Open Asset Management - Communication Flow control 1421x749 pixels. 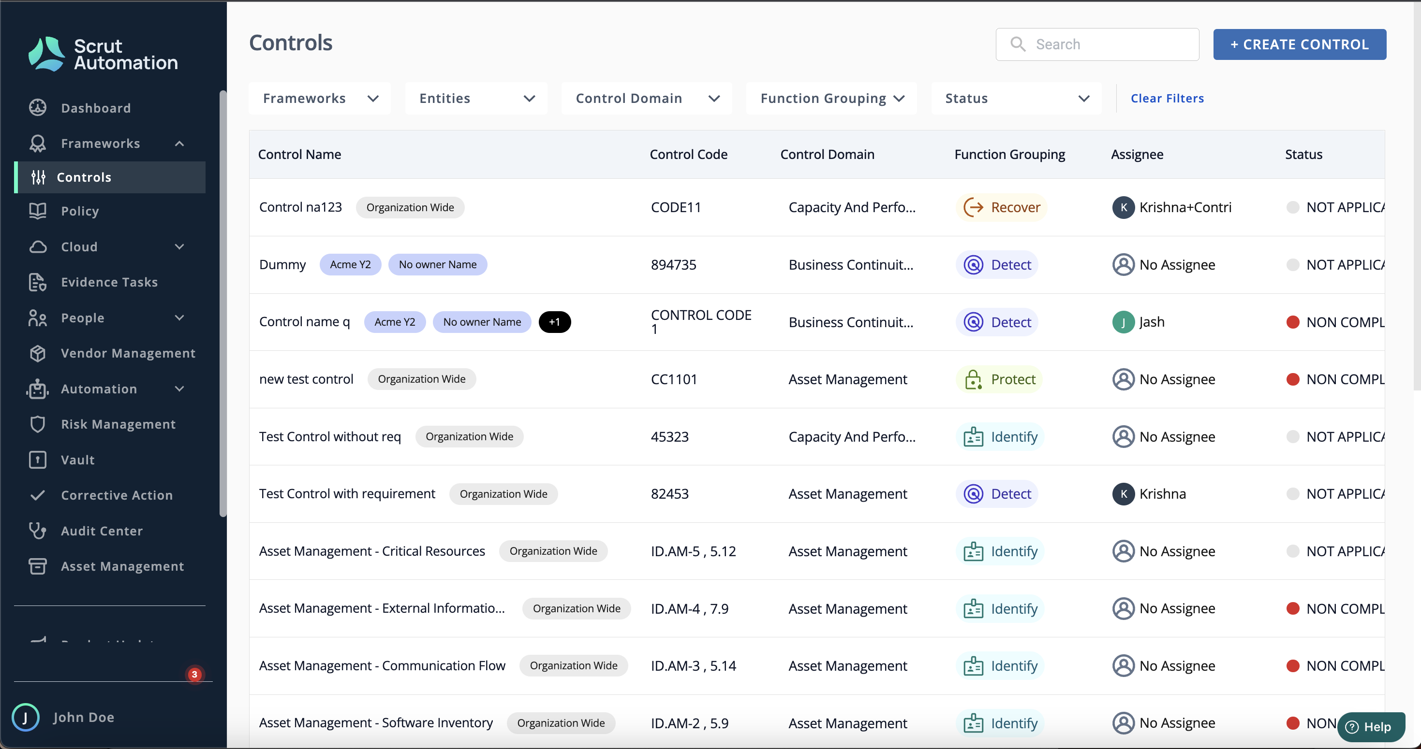(x=382, y=666)
